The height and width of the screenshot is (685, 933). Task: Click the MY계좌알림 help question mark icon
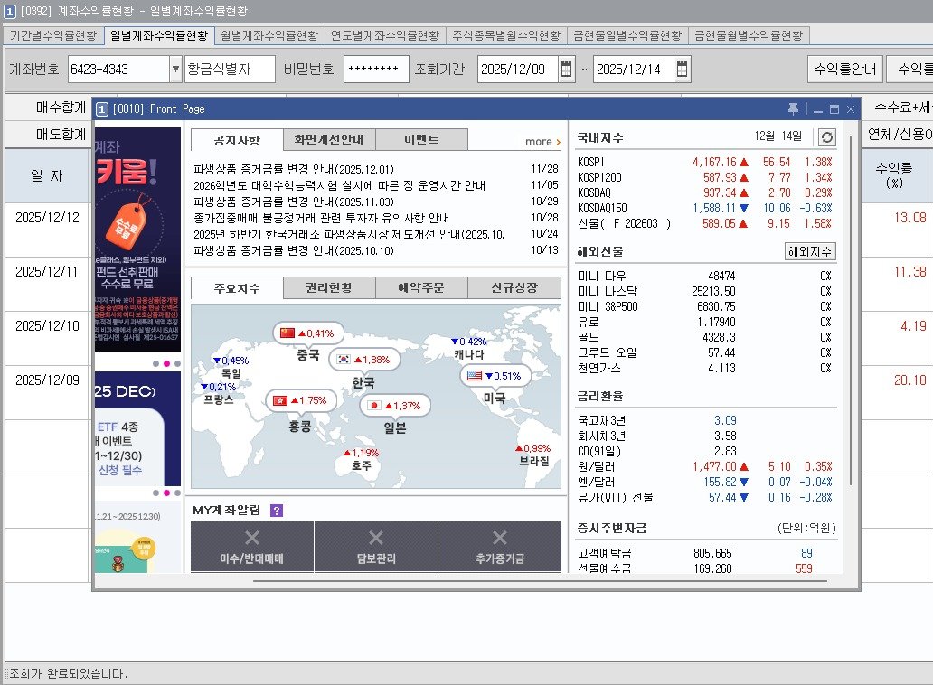pyautogui.click(x=277, y=511)
